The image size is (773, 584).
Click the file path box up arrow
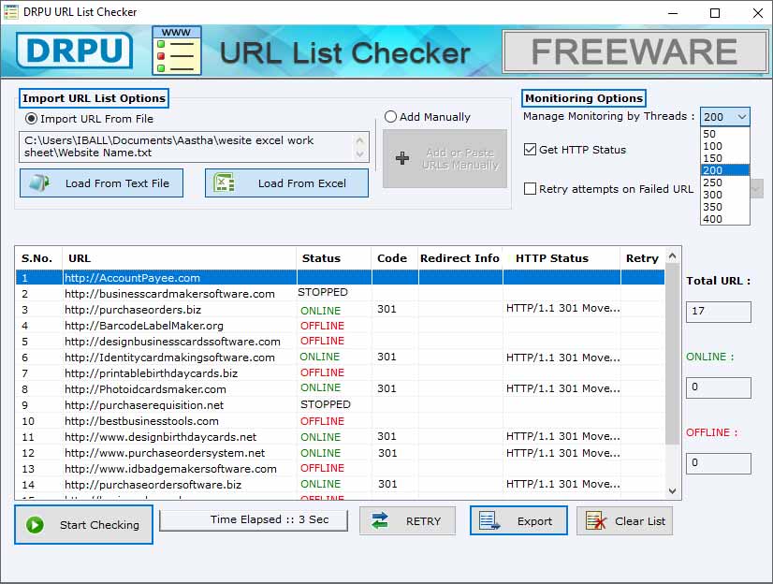[360, 140]
